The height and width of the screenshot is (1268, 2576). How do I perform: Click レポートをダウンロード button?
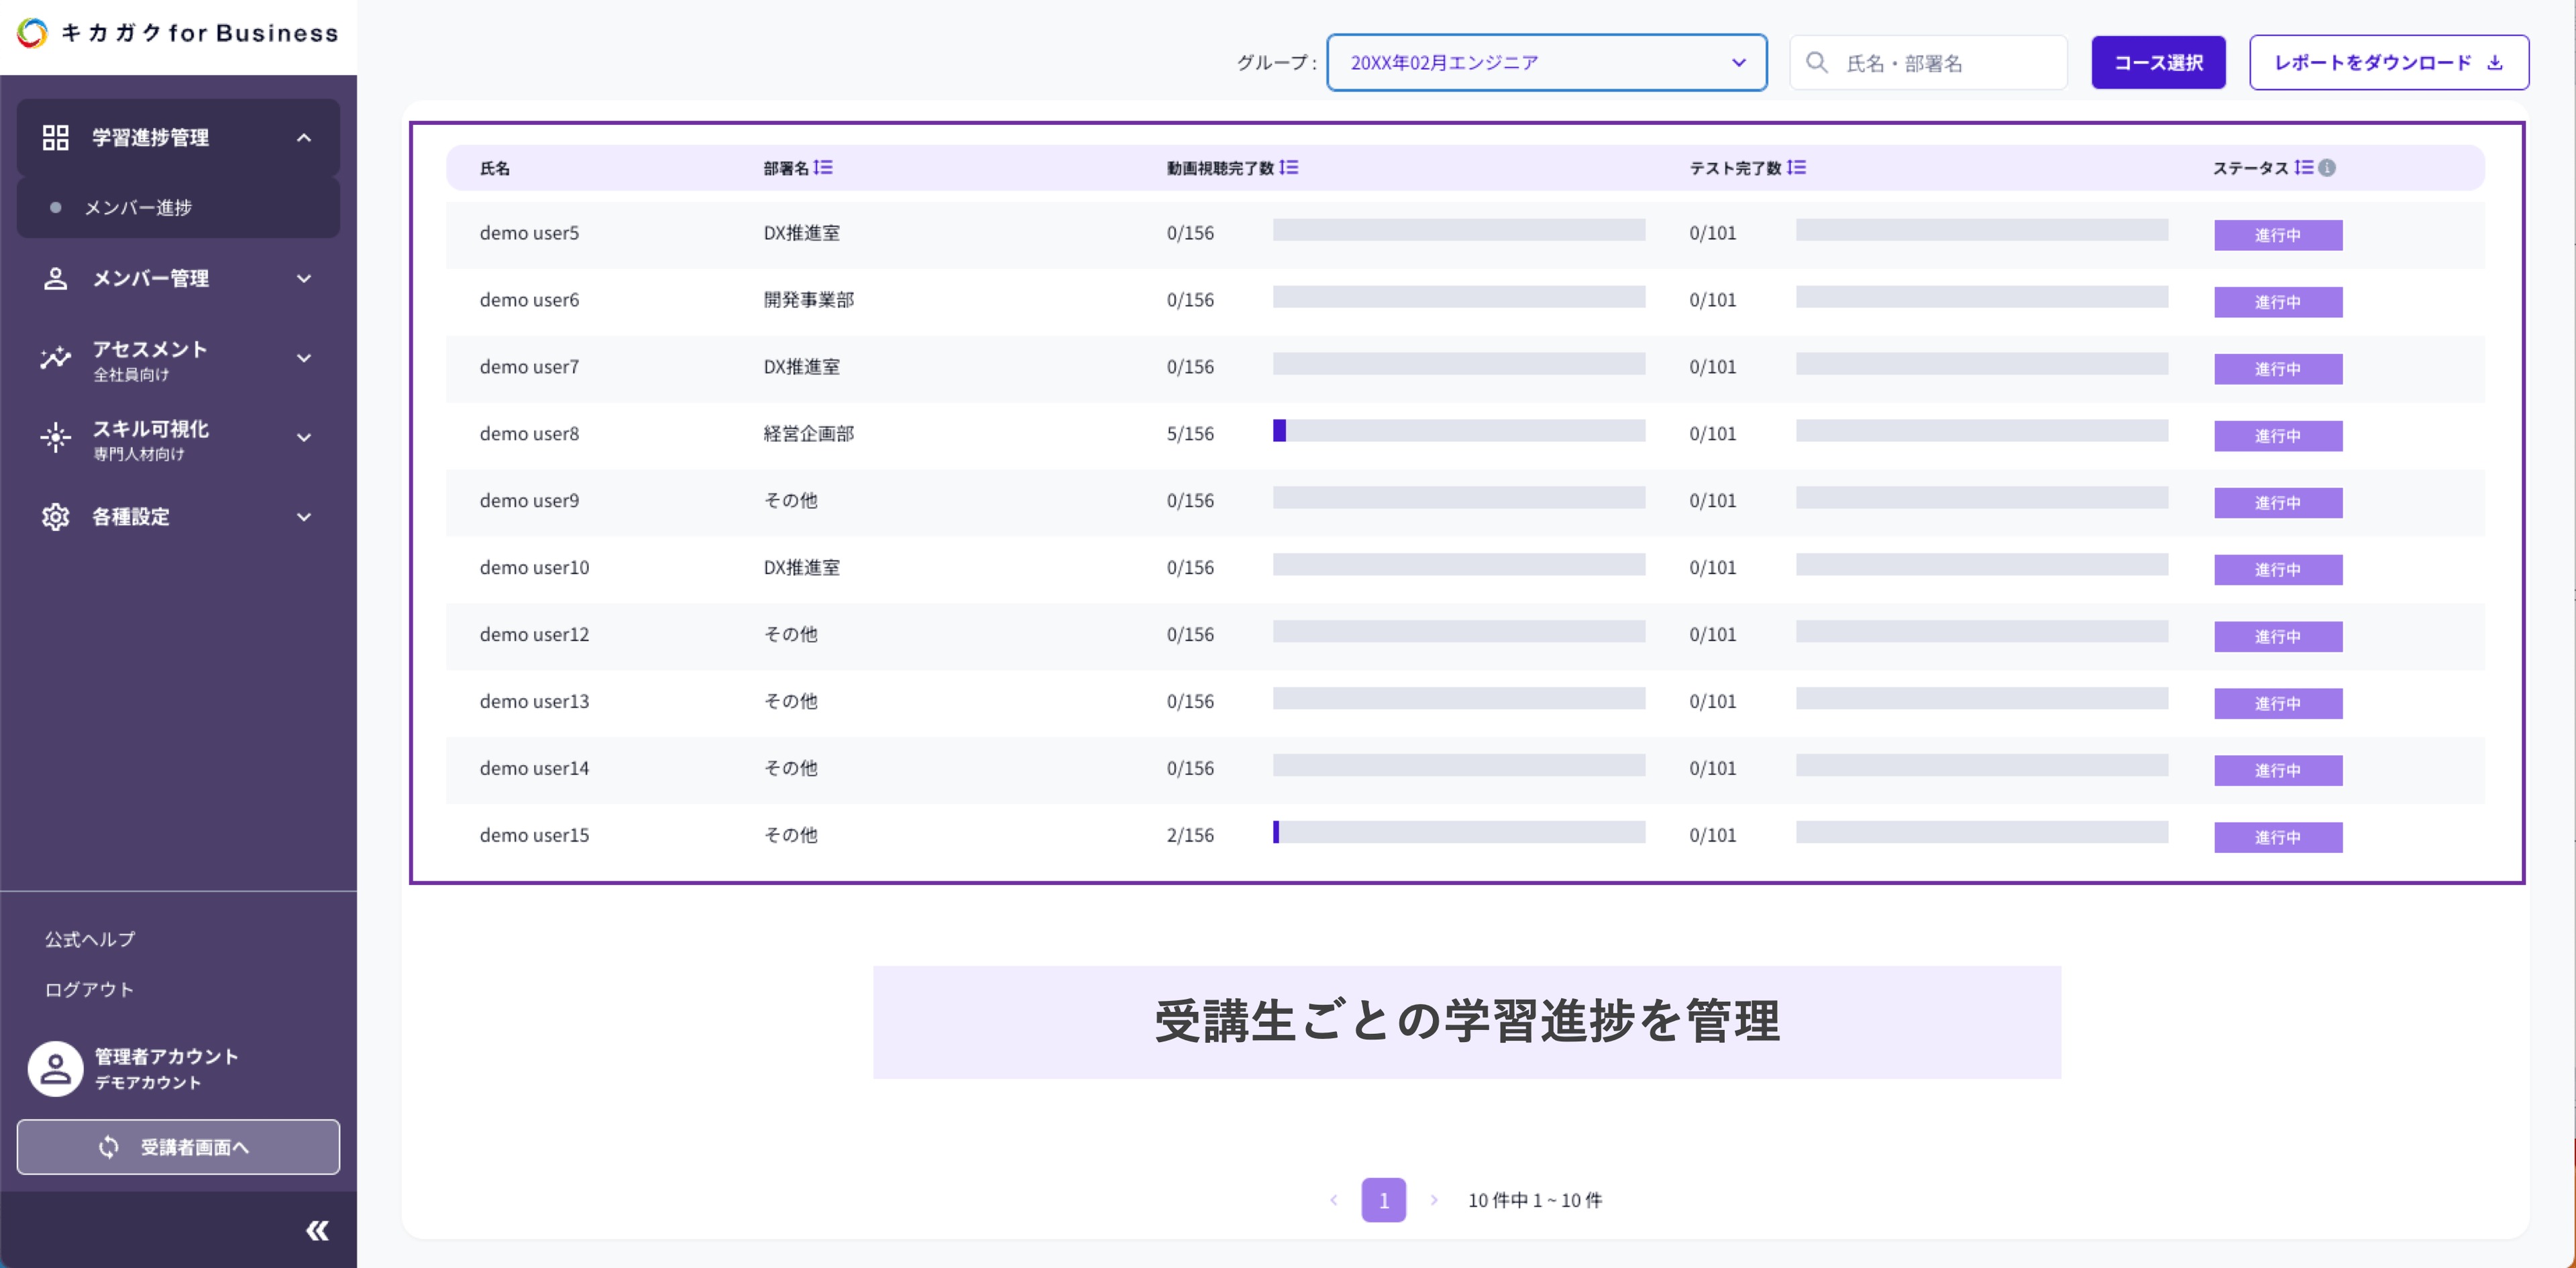coord(2388,63)
